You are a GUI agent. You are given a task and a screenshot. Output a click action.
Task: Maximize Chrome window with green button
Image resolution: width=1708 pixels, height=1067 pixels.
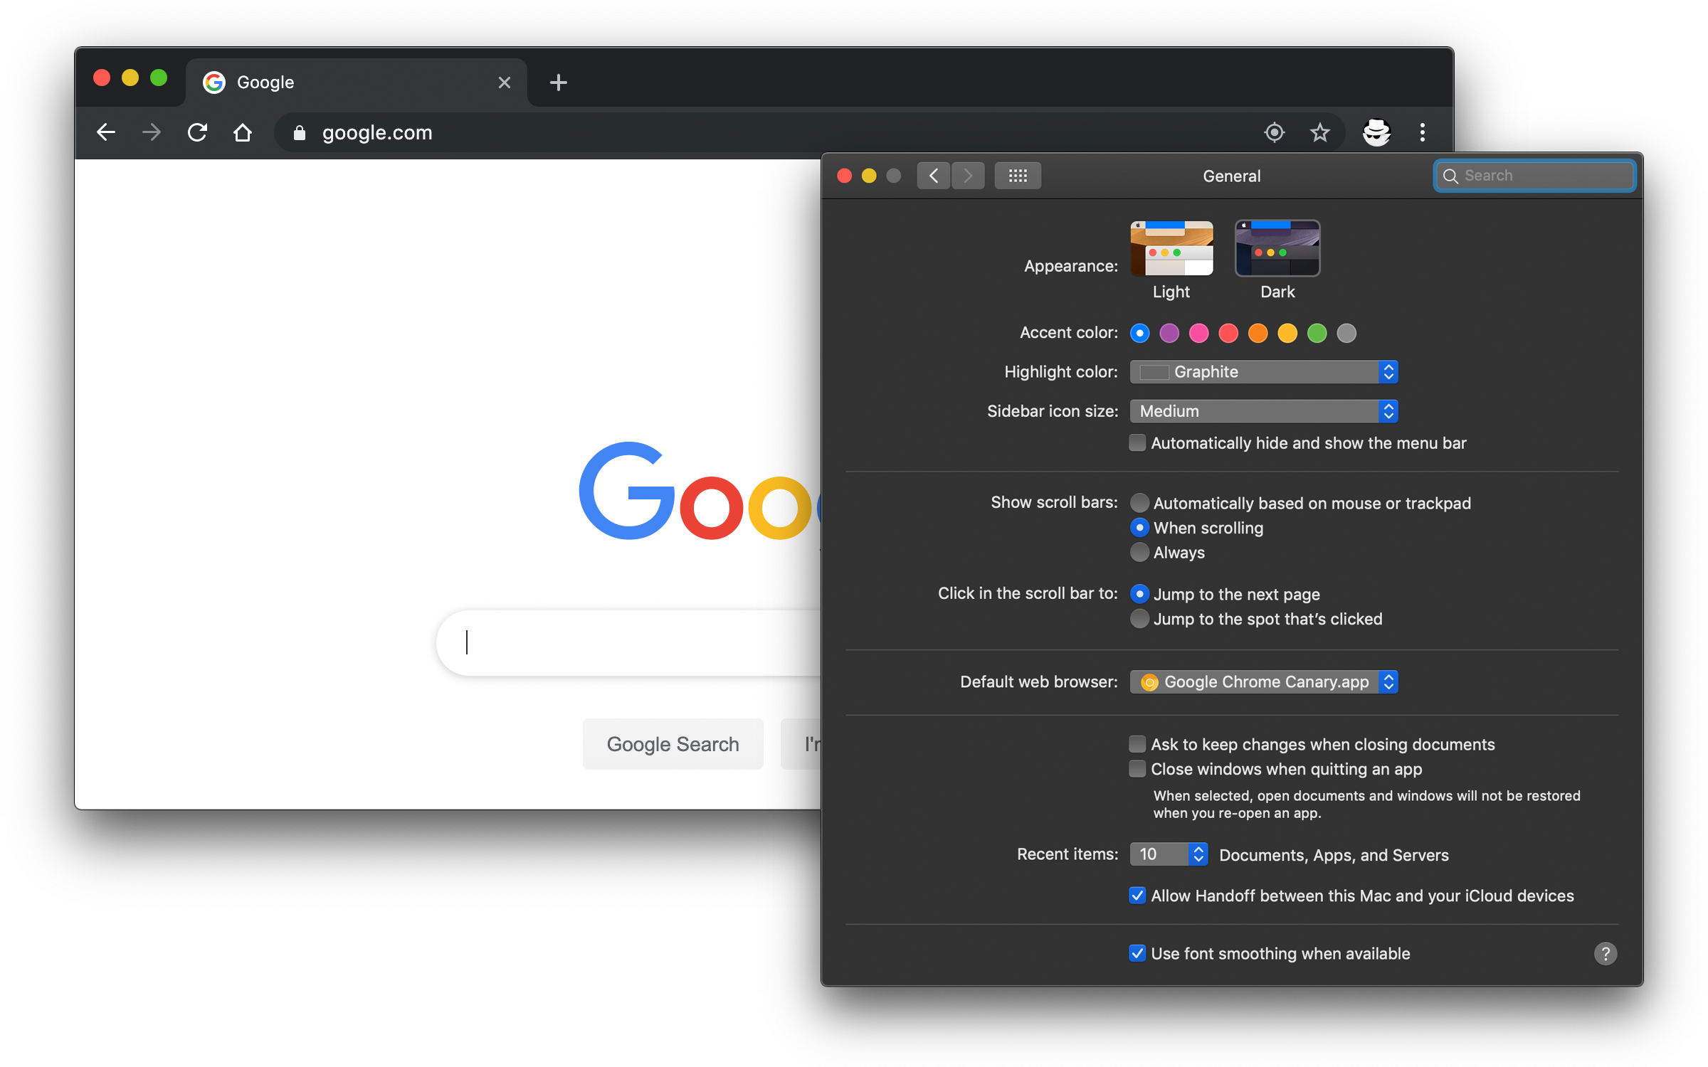pyautogui.click(x=159, y=78)
